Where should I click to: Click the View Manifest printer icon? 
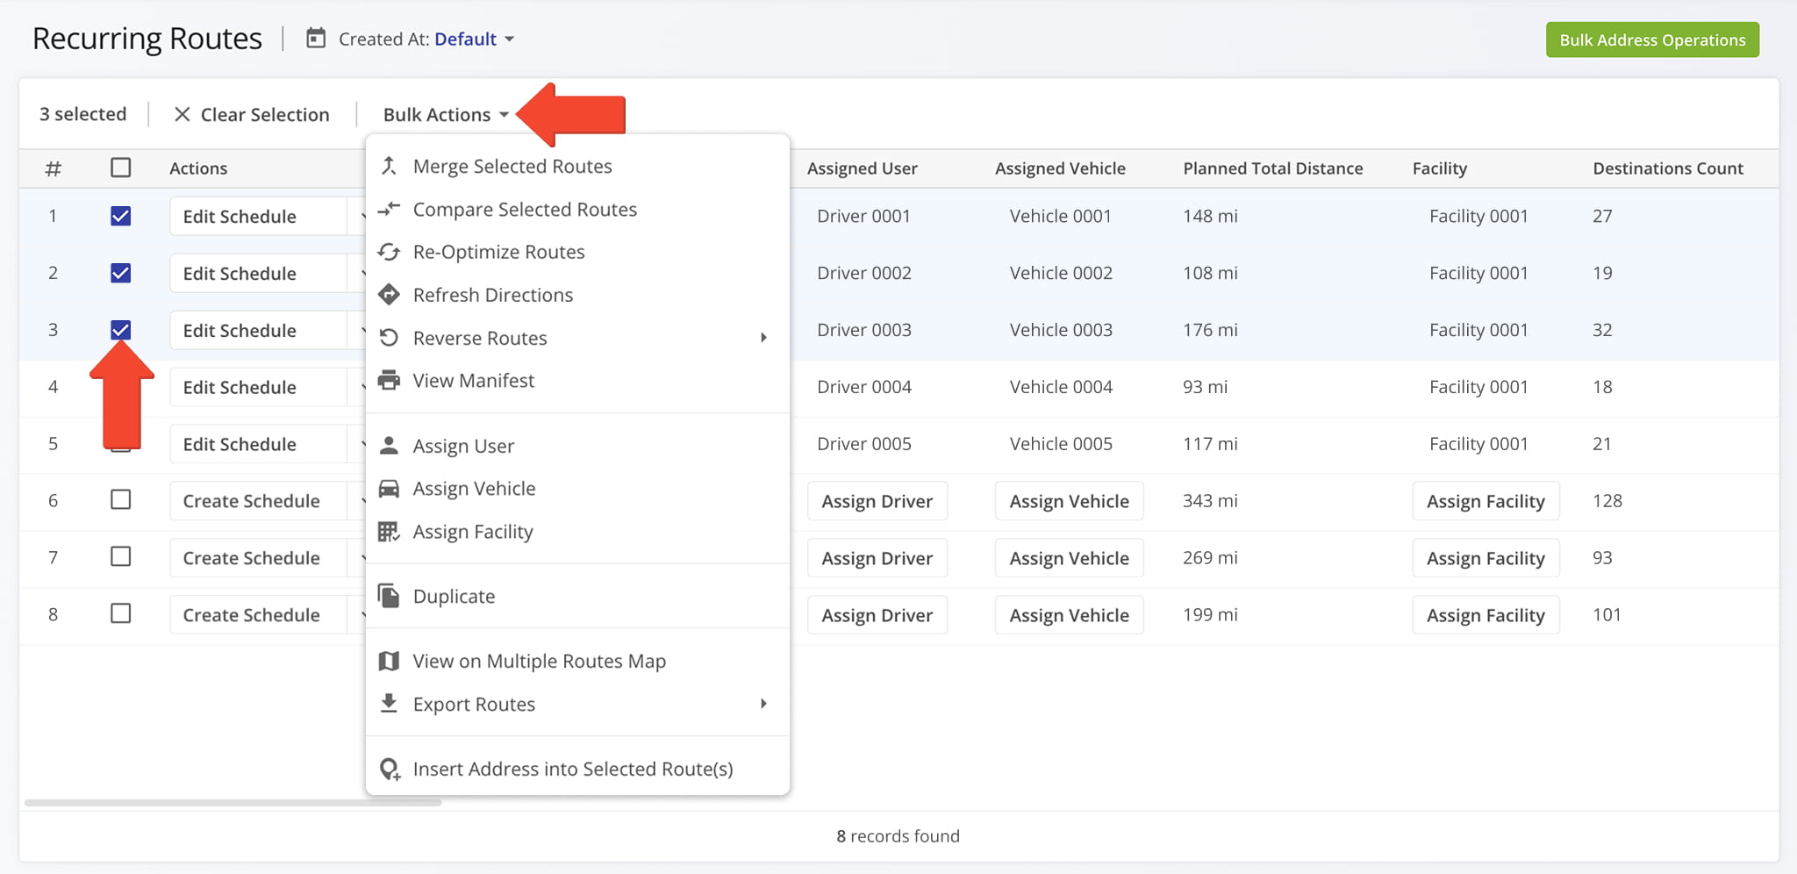pyautogui.click(x=389, y=380)
